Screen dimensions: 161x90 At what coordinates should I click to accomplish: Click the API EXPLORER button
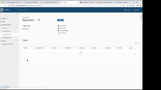tap(5, 87)
